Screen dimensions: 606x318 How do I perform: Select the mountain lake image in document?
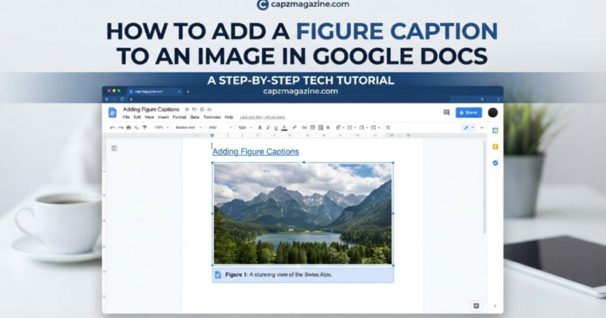coord(302,214)
